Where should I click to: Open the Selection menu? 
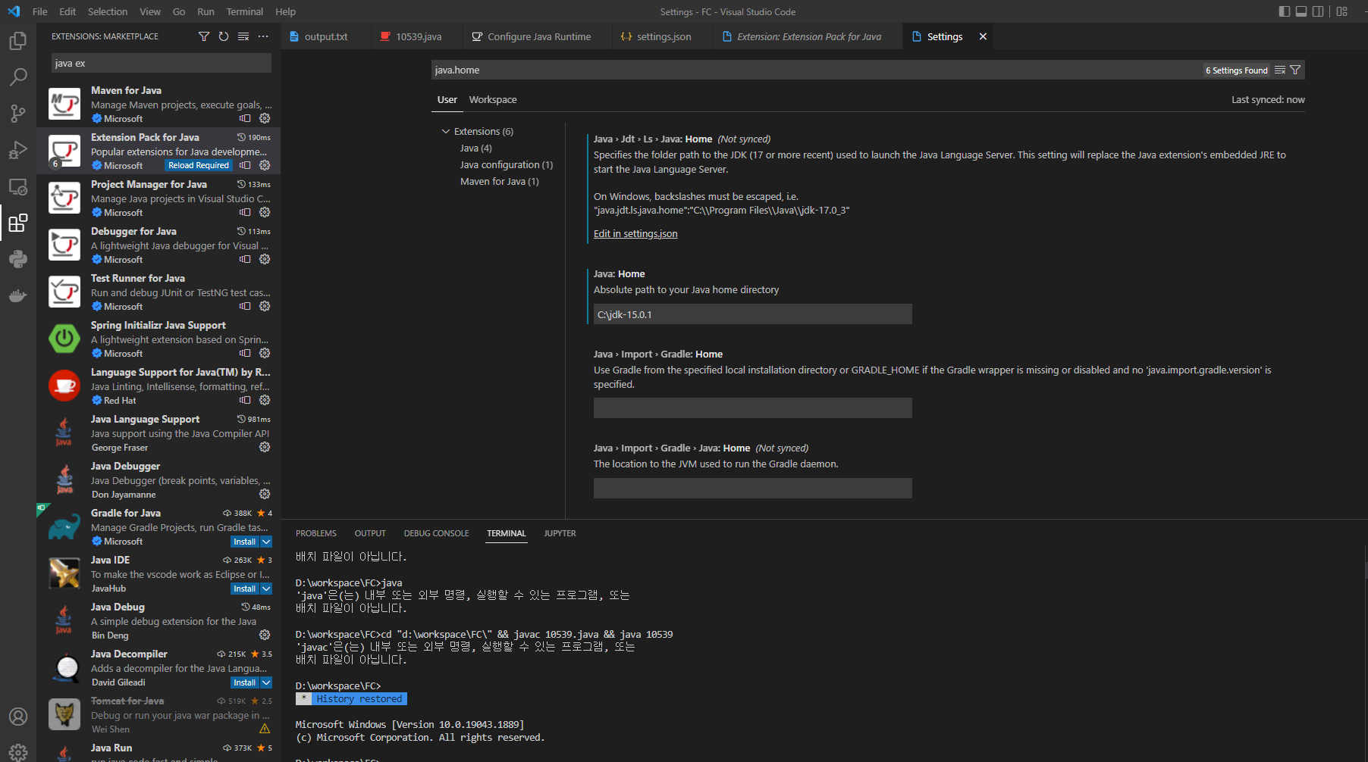[x=108, y=11]
